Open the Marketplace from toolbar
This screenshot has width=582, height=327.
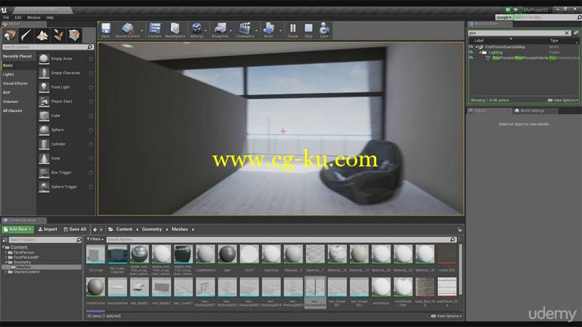175,31
